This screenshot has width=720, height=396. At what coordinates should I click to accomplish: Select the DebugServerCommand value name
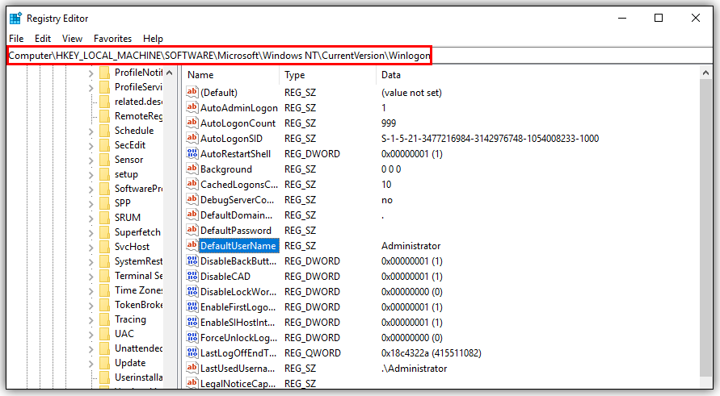point(238,199)
